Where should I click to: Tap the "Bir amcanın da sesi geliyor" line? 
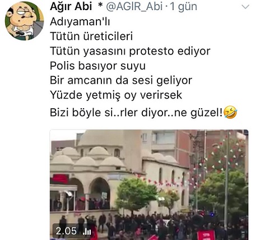pos(121,81)
